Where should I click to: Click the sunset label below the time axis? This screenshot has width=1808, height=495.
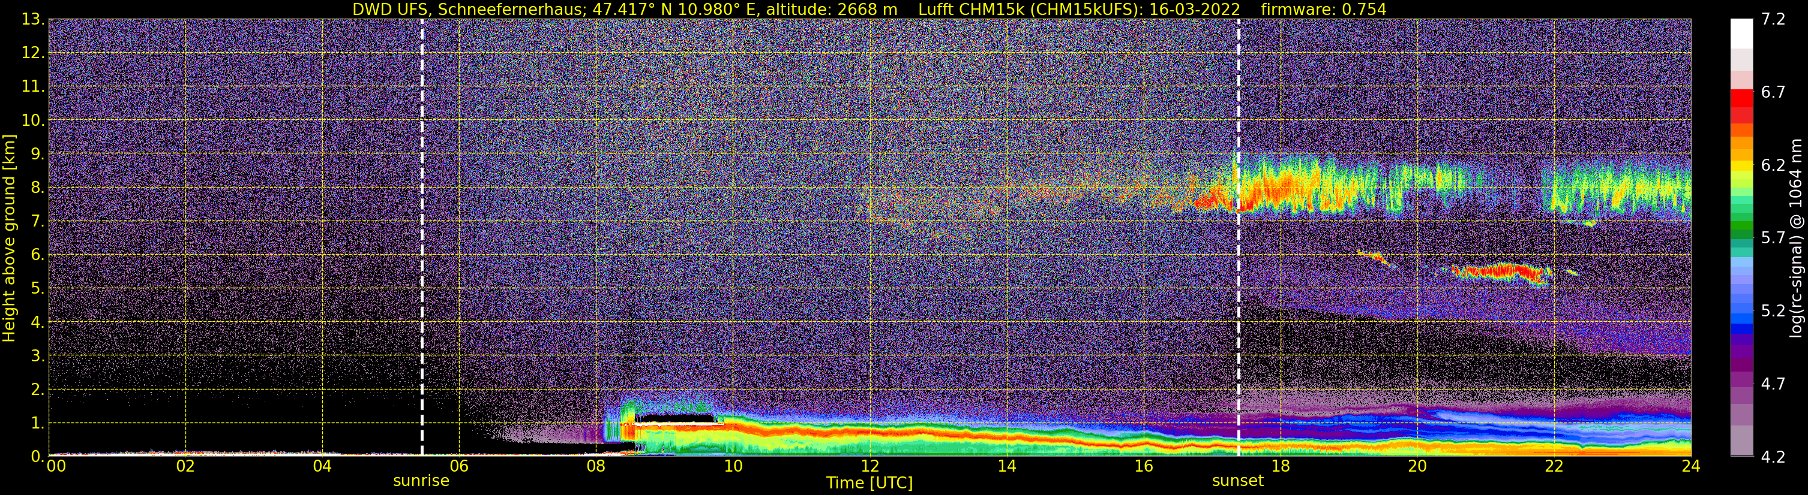pos(1237,481)
